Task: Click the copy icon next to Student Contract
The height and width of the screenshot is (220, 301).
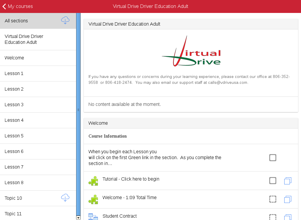Action: (287, 217)
